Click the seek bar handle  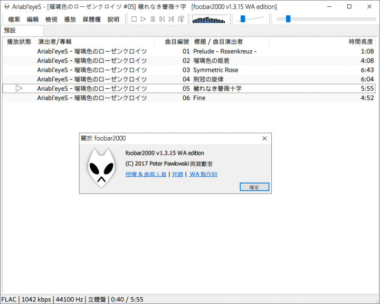click(288, 18)
